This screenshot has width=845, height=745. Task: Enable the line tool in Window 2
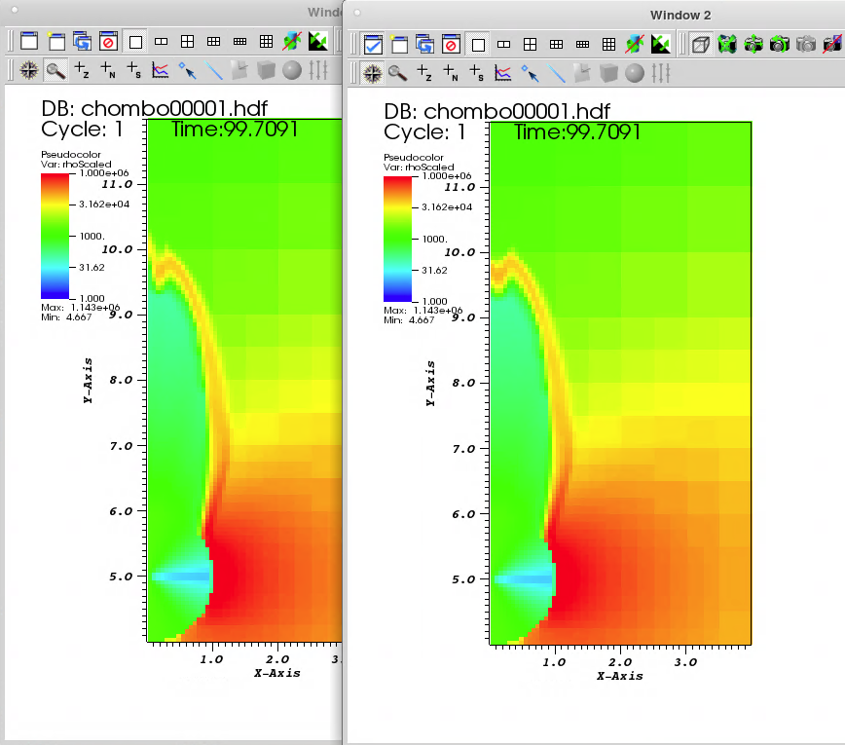pos(556,73)
